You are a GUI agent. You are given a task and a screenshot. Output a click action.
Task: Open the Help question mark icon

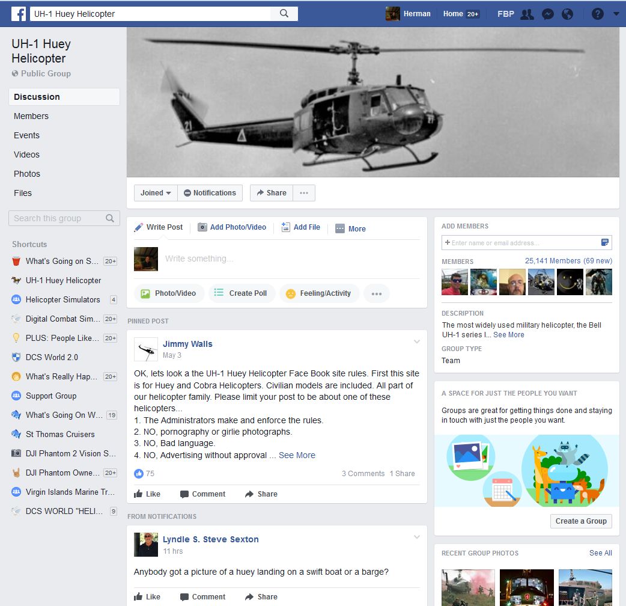[x=598, y=14]
